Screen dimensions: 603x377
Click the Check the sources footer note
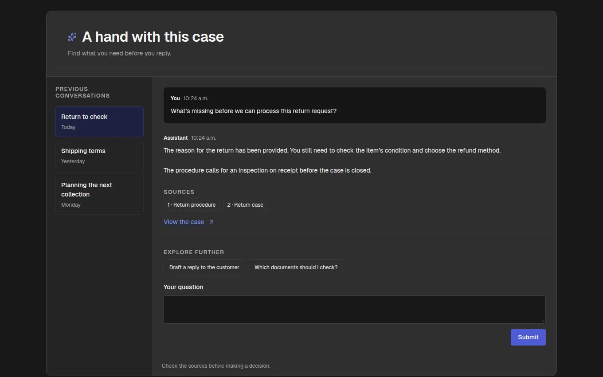point(216,366)
